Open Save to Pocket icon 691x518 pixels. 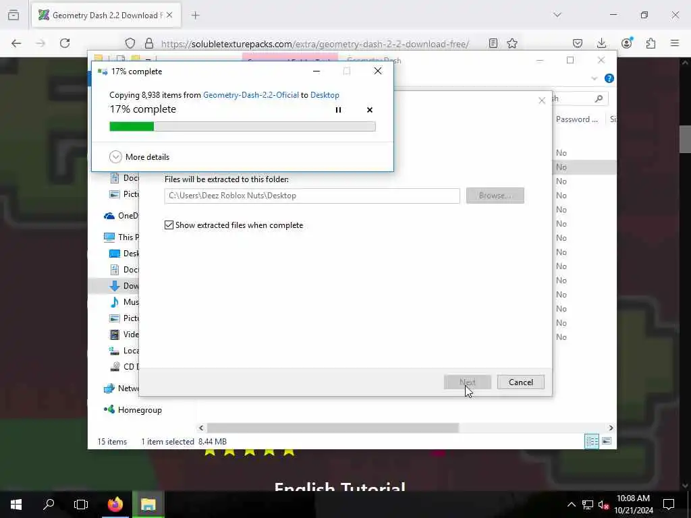click(x=578, y=43)
